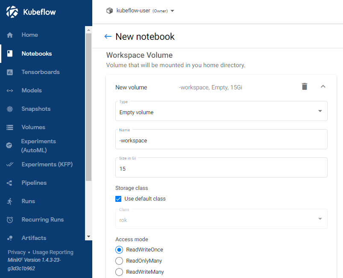
Task: Click the Pipelines icon in sidebar
Action: pos(10,183)
